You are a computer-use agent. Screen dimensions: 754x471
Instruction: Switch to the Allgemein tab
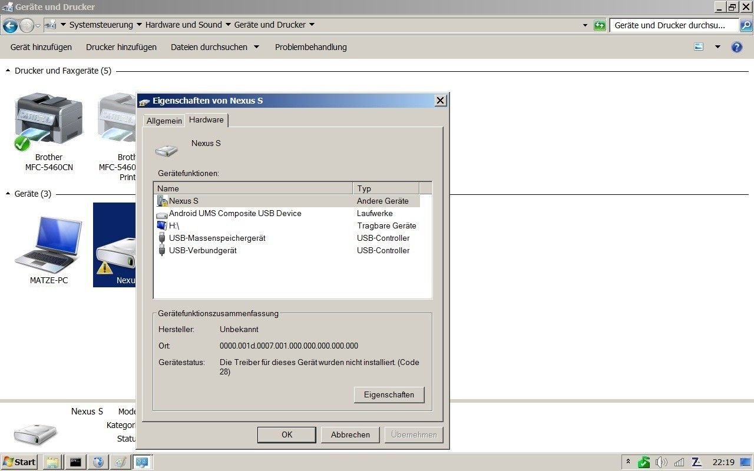tap(164, 121)
